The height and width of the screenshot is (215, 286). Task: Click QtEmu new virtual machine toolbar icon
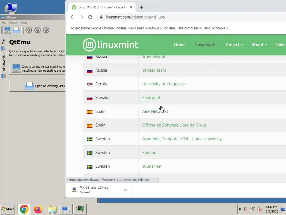[8, 30]
